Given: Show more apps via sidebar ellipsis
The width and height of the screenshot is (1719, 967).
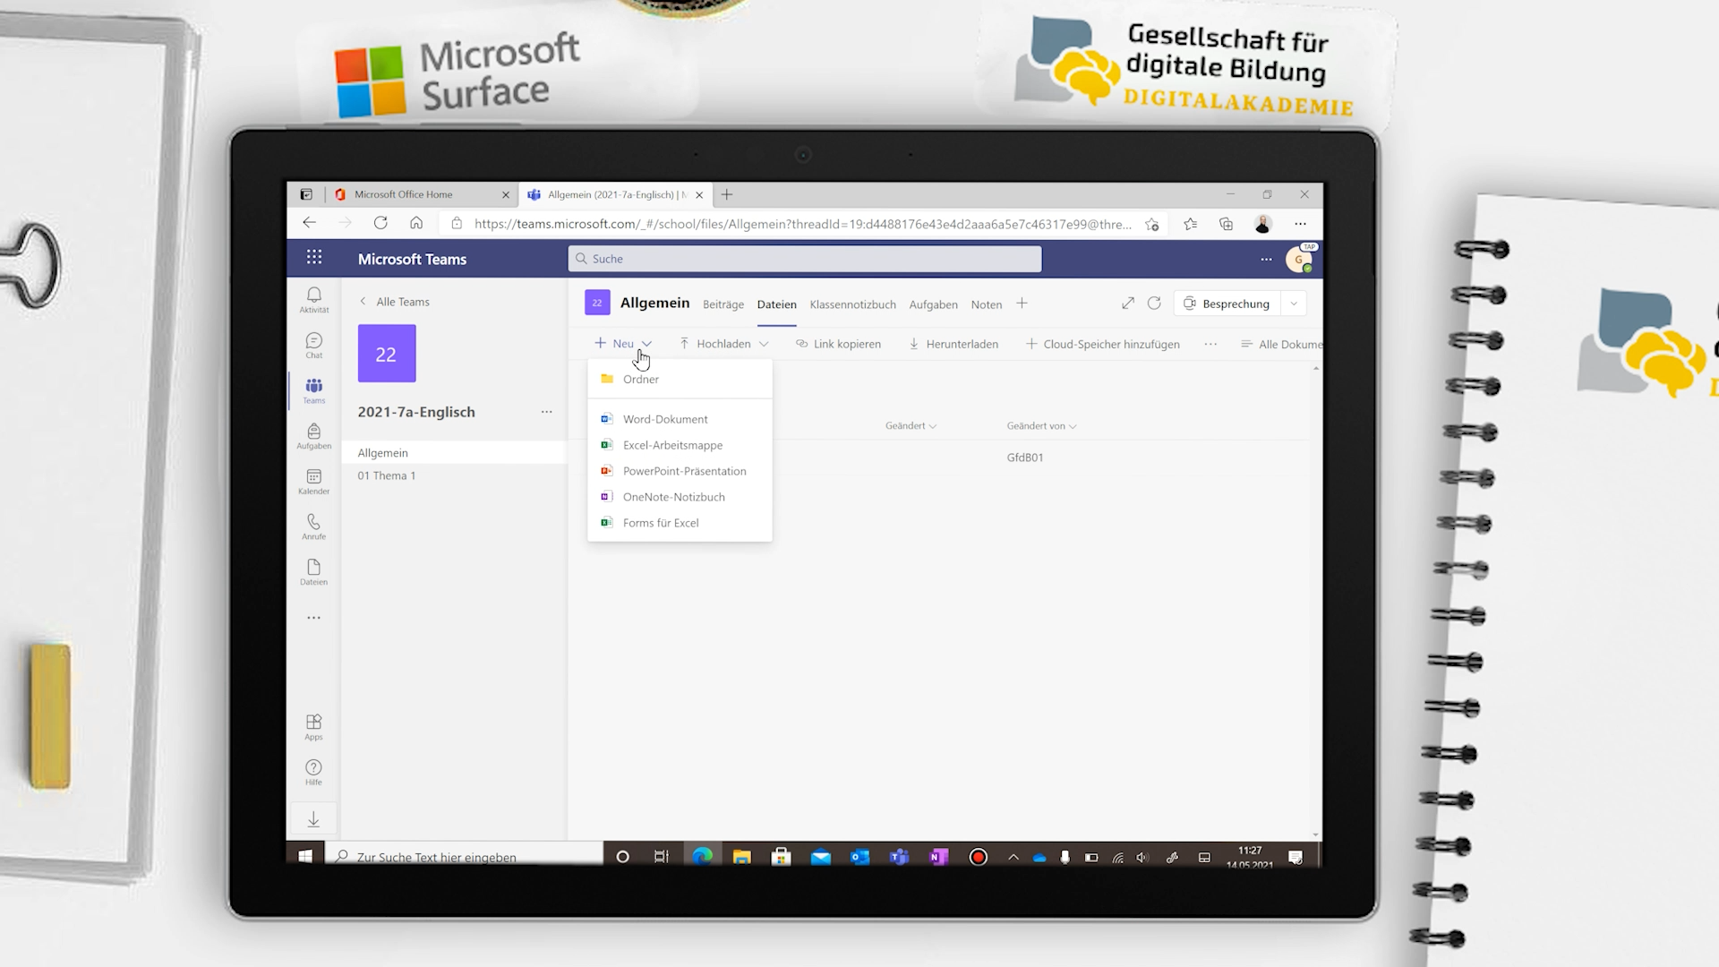Looking at the screenshot, I should pyautogui.click(x=313, y=618).
